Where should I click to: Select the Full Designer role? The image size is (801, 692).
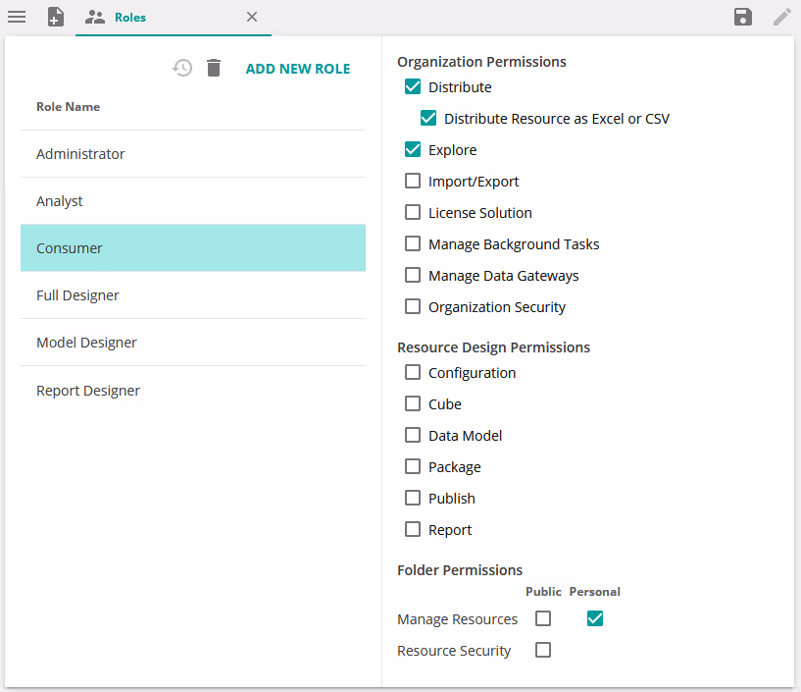(x=77, y=295)
